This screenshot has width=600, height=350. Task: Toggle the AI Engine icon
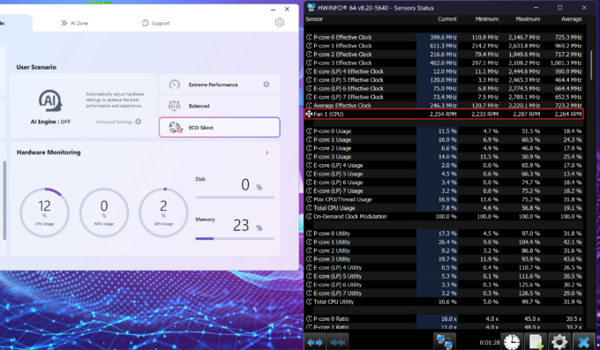coord(50,101)
